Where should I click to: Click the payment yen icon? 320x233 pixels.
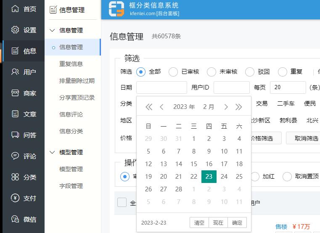point(15,198)
